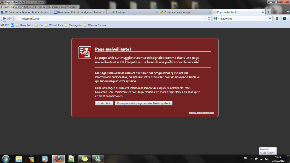Click the malicious page warning badge icon
This screenshot has width=290, height=163.
point(85,53)
